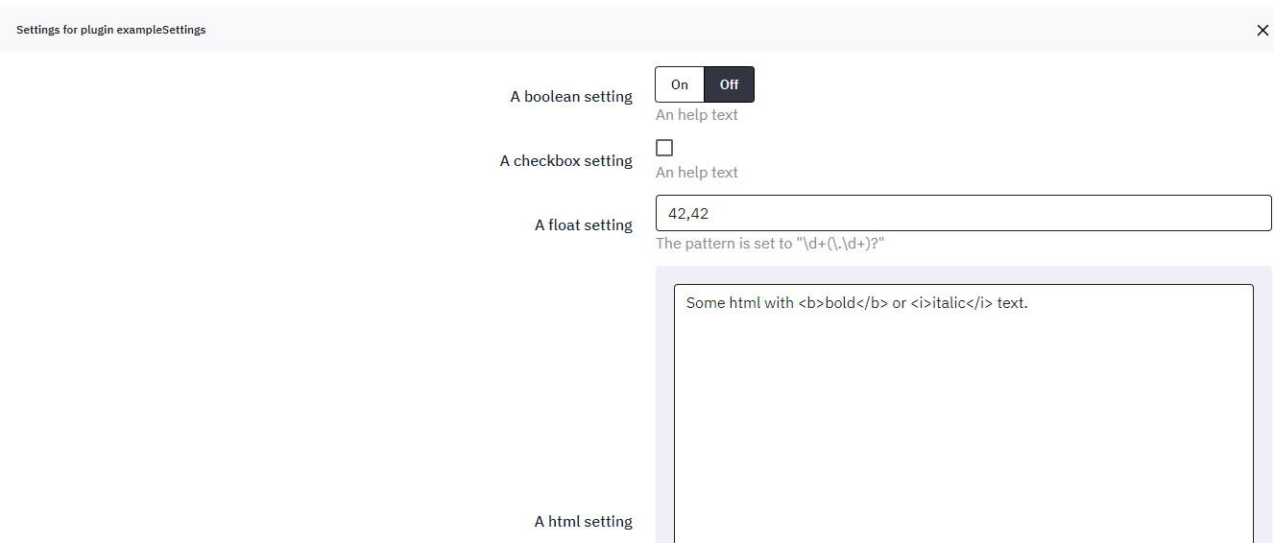Click the "A html setting" label

click(584, 522)
